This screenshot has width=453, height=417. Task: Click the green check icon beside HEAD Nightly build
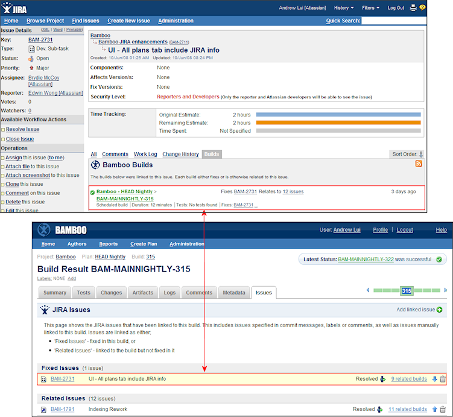tap(92, 193)
